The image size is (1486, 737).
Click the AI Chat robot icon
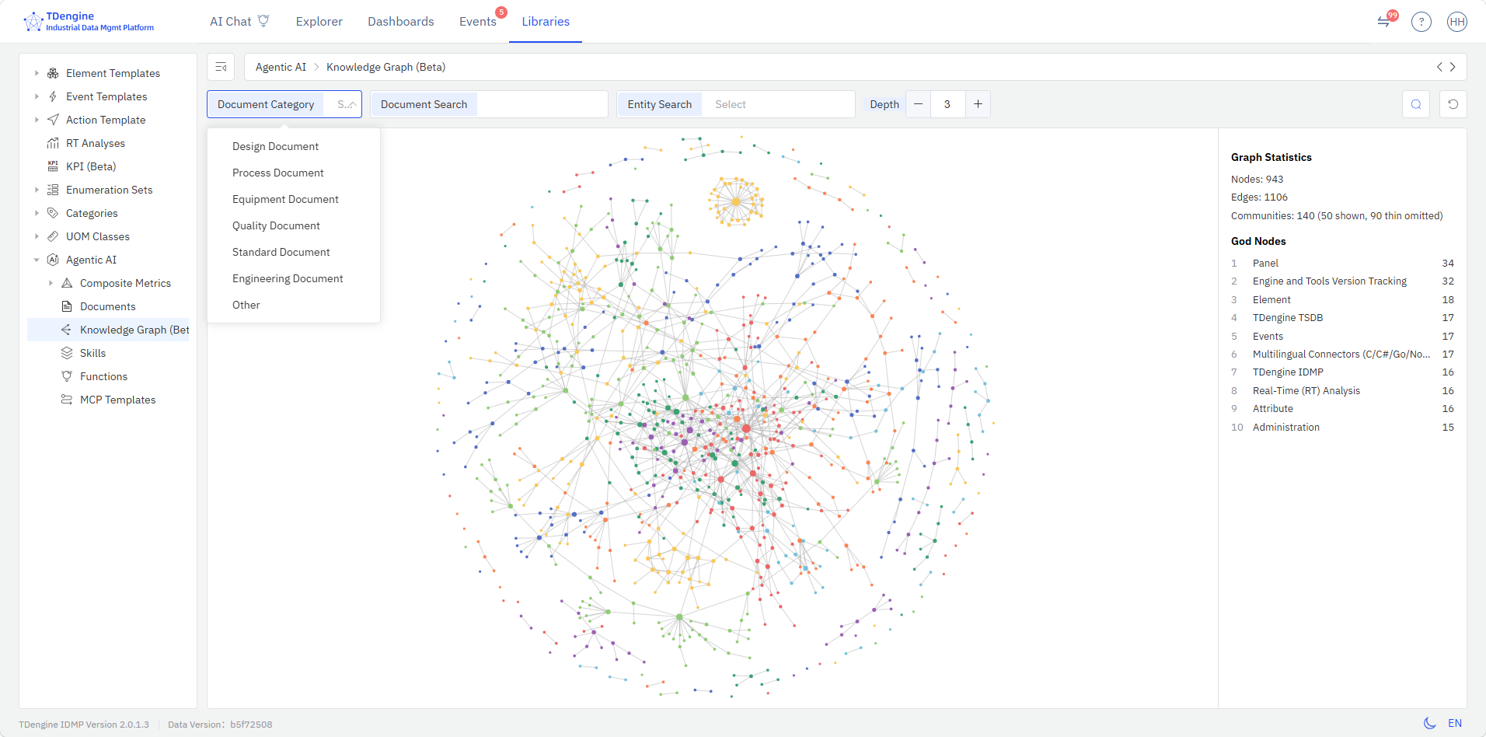[263, 21]
